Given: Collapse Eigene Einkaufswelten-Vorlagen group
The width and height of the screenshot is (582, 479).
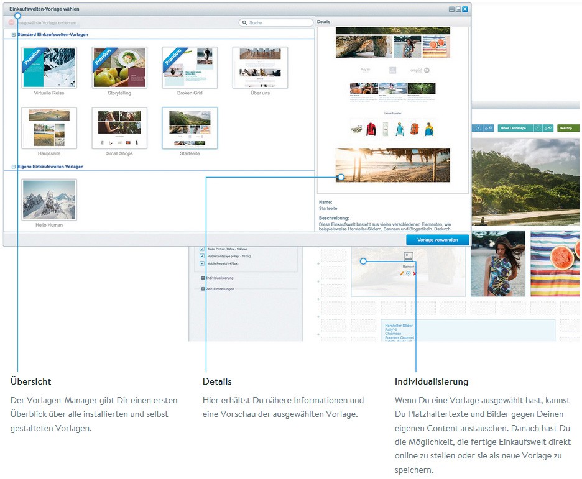Looking at the screenshot, I should 13,167.
